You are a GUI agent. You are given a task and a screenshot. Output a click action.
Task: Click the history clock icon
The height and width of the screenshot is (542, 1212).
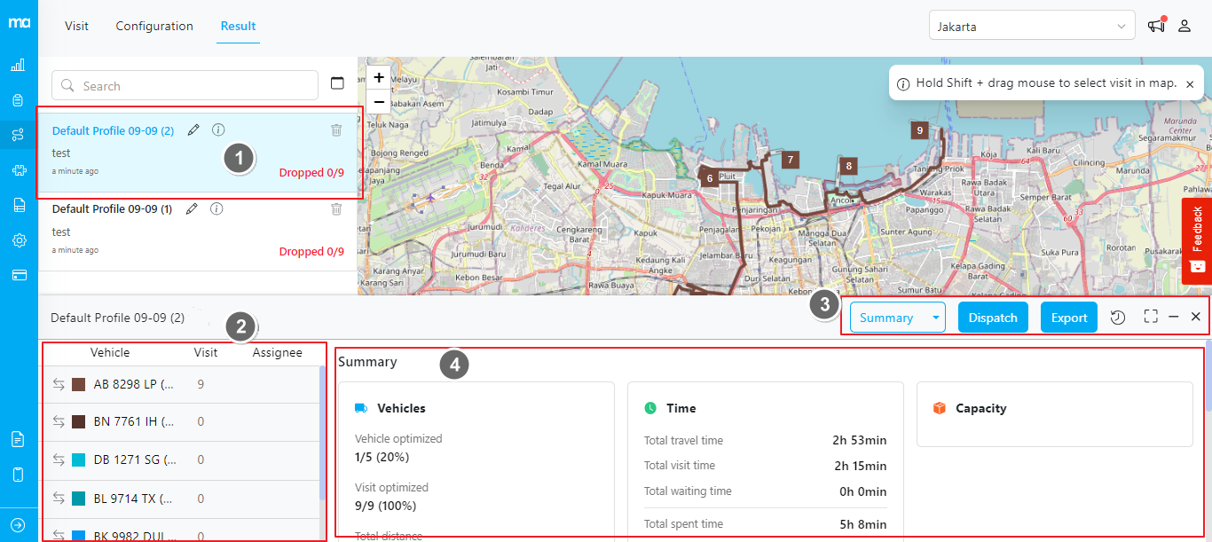click(x=1118, y=318)
